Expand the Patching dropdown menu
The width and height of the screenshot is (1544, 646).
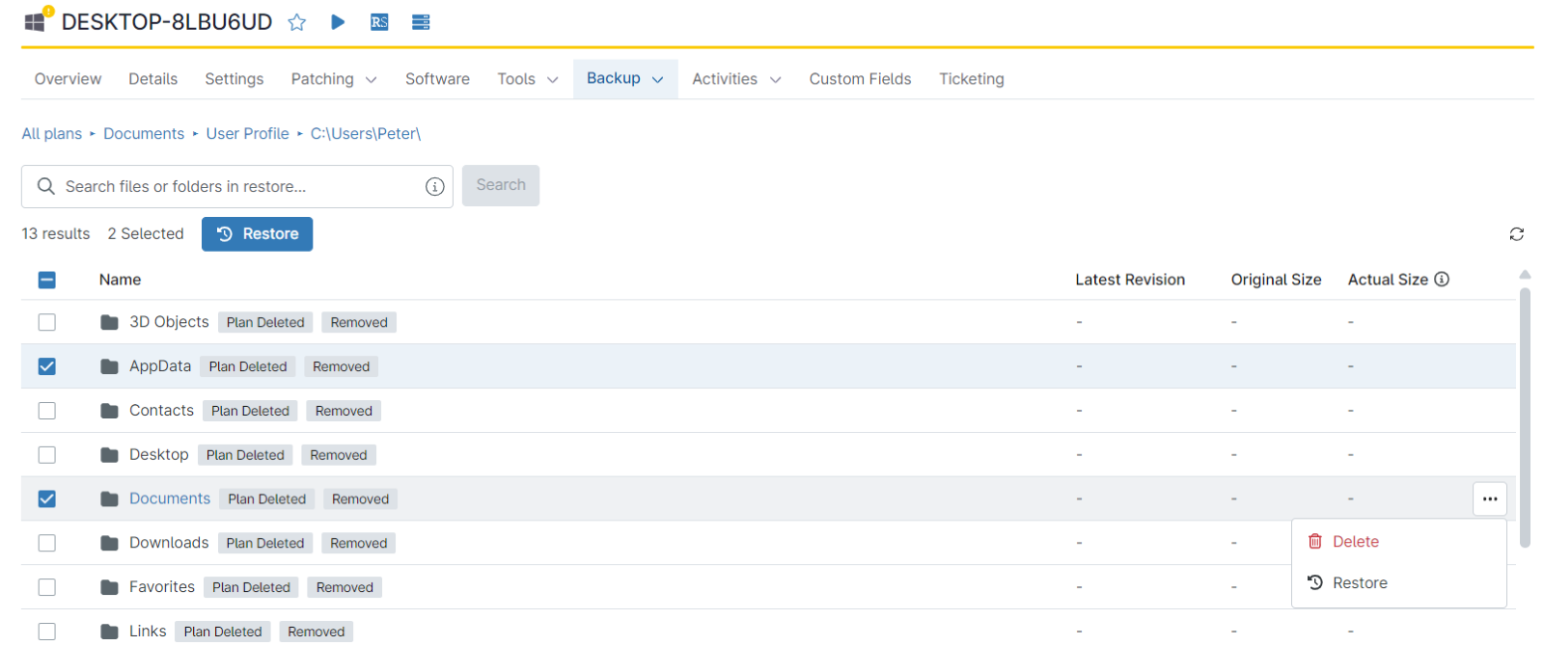[x=334, y=79]
